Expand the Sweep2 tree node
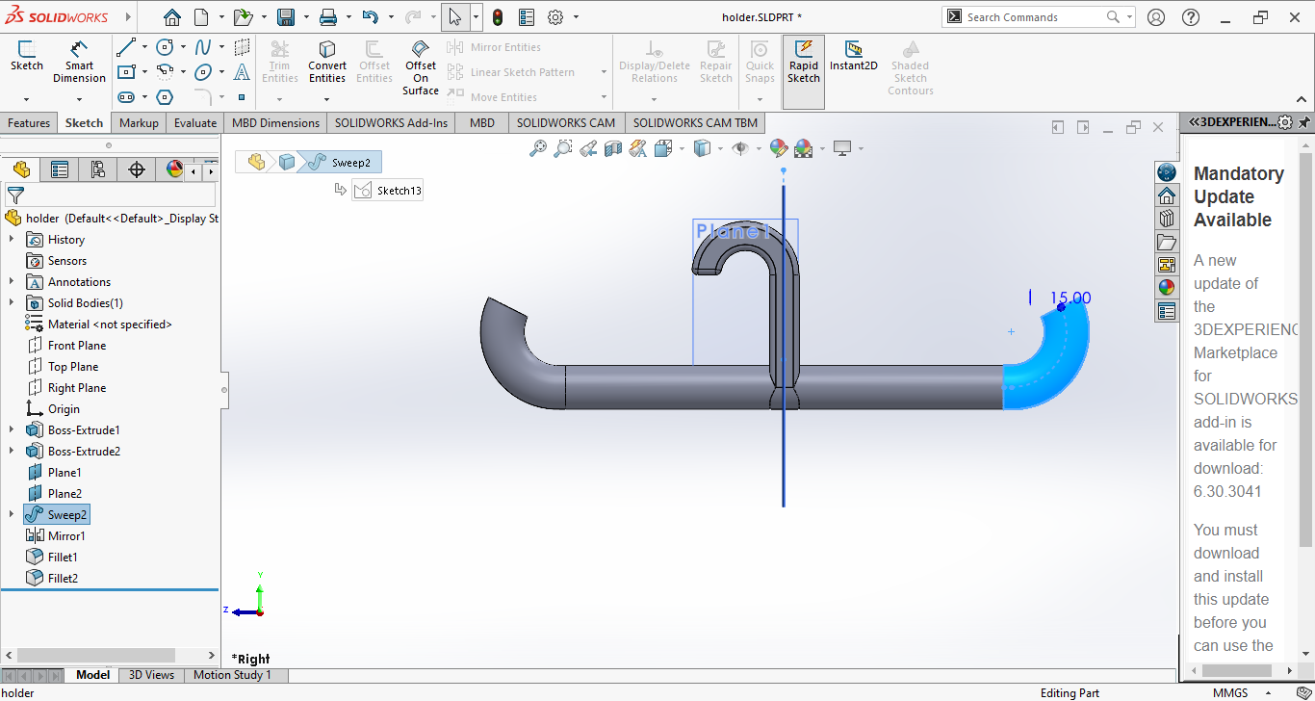The width and height of the screenshot is (1315, 701). pyautogui.click(x=12, y=515)
